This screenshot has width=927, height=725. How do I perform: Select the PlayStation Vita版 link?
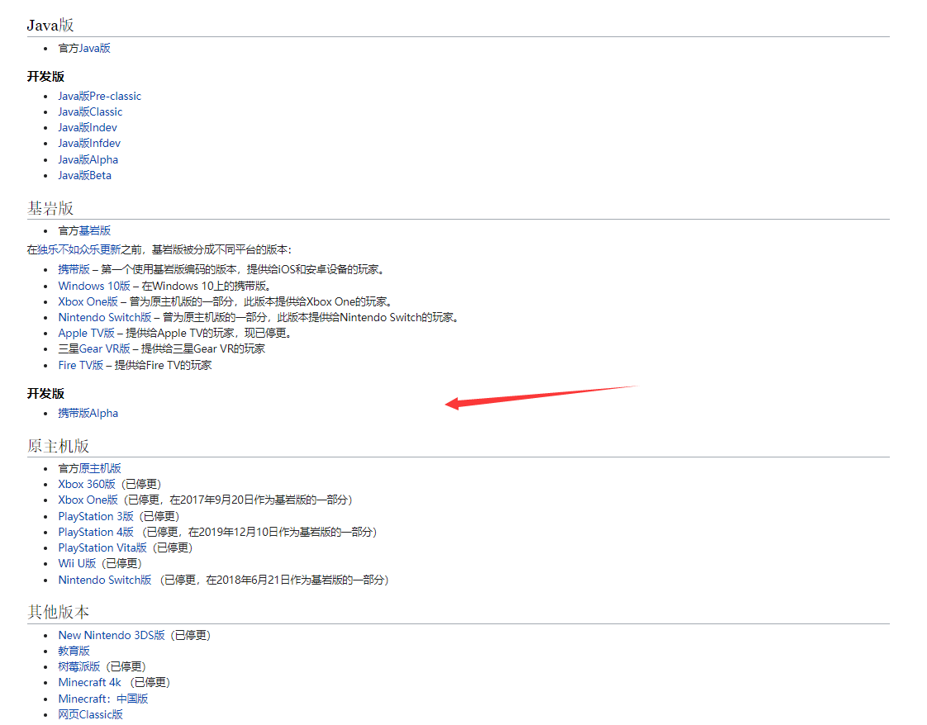tap(102, 547)
